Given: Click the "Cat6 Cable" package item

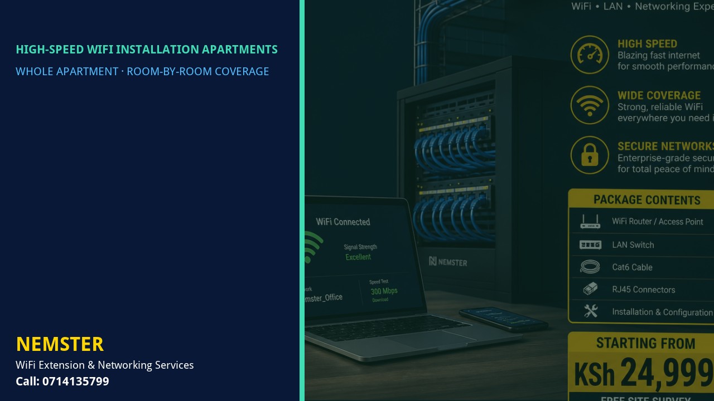Looking at the screenshot, I should [x=632, y=267].
